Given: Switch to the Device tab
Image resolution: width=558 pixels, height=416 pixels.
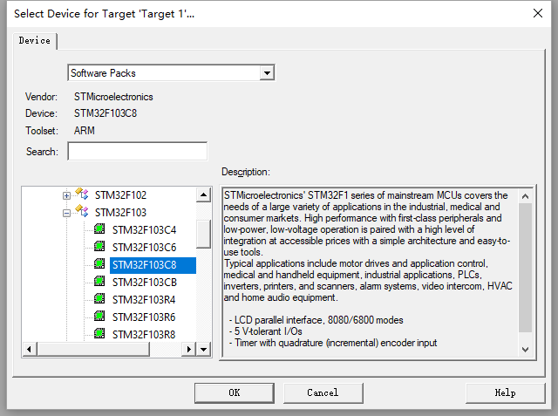Looking at the screenshot, I should [35, 41].
